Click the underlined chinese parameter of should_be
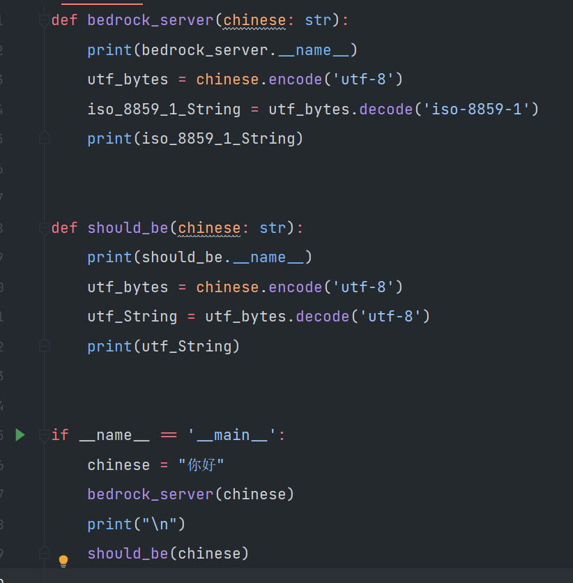The height and width of the screenshot is (583, 573). point(209,228)
